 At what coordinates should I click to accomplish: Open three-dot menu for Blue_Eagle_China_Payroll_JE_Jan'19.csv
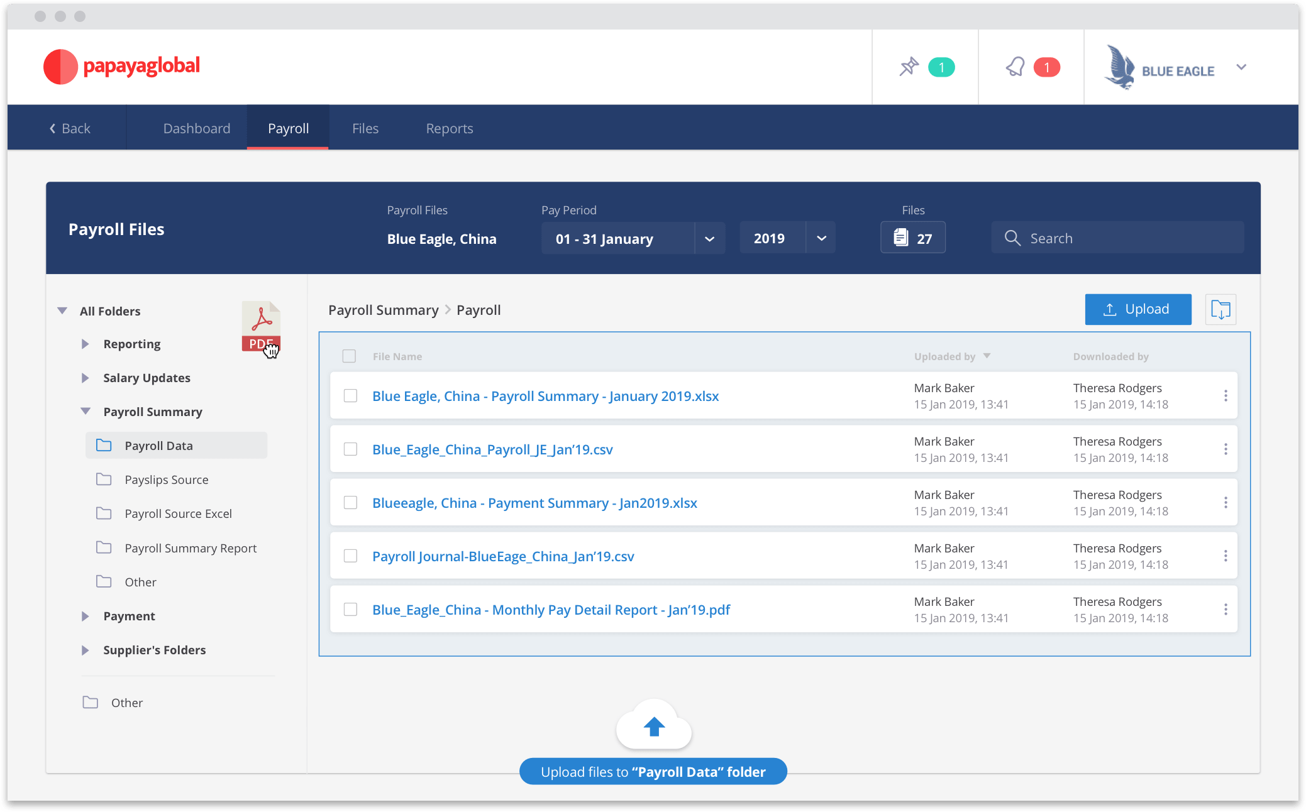(1225, 449)
